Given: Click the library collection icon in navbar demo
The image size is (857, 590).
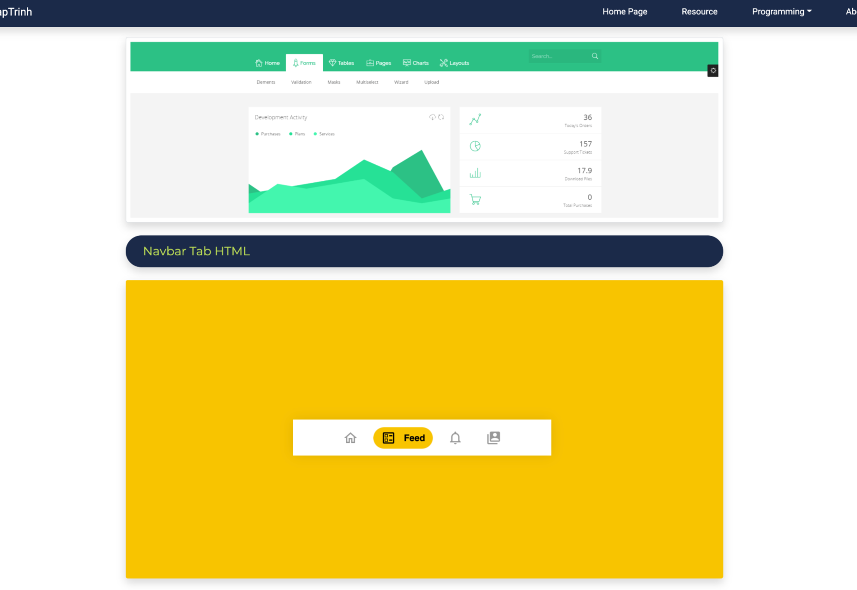Looking at the screenshot, I should (493, 437).
